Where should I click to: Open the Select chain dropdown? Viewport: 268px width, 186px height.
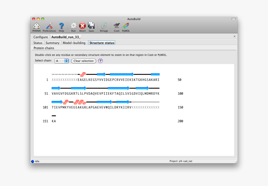(x=61, y=61)
